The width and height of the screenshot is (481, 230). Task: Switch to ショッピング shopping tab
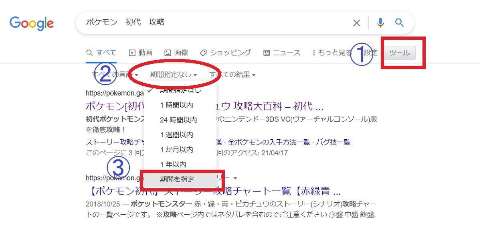coord(225,53)
